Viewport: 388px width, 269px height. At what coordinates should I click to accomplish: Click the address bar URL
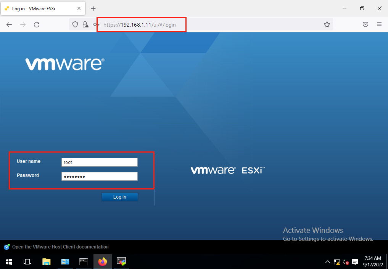140,25
